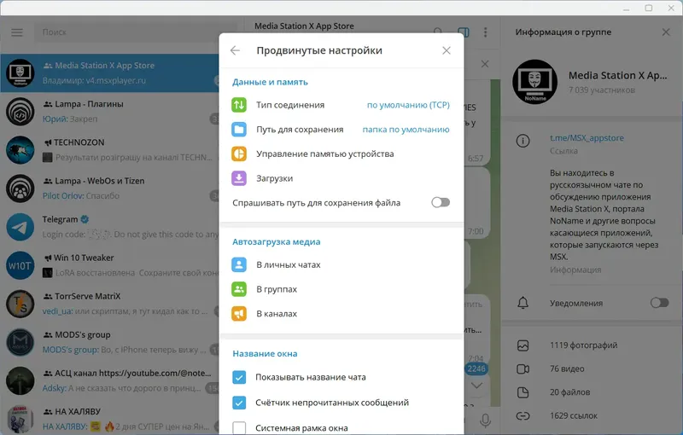Open Media Station X App Store chat
Screen dimensions: 683x435
click(x=110, y=72)
